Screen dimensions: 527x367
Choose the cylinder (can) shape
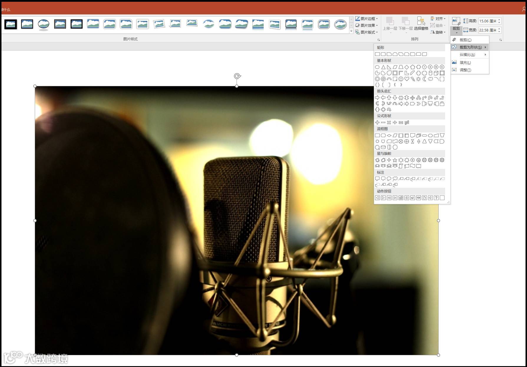coord(430,73)
